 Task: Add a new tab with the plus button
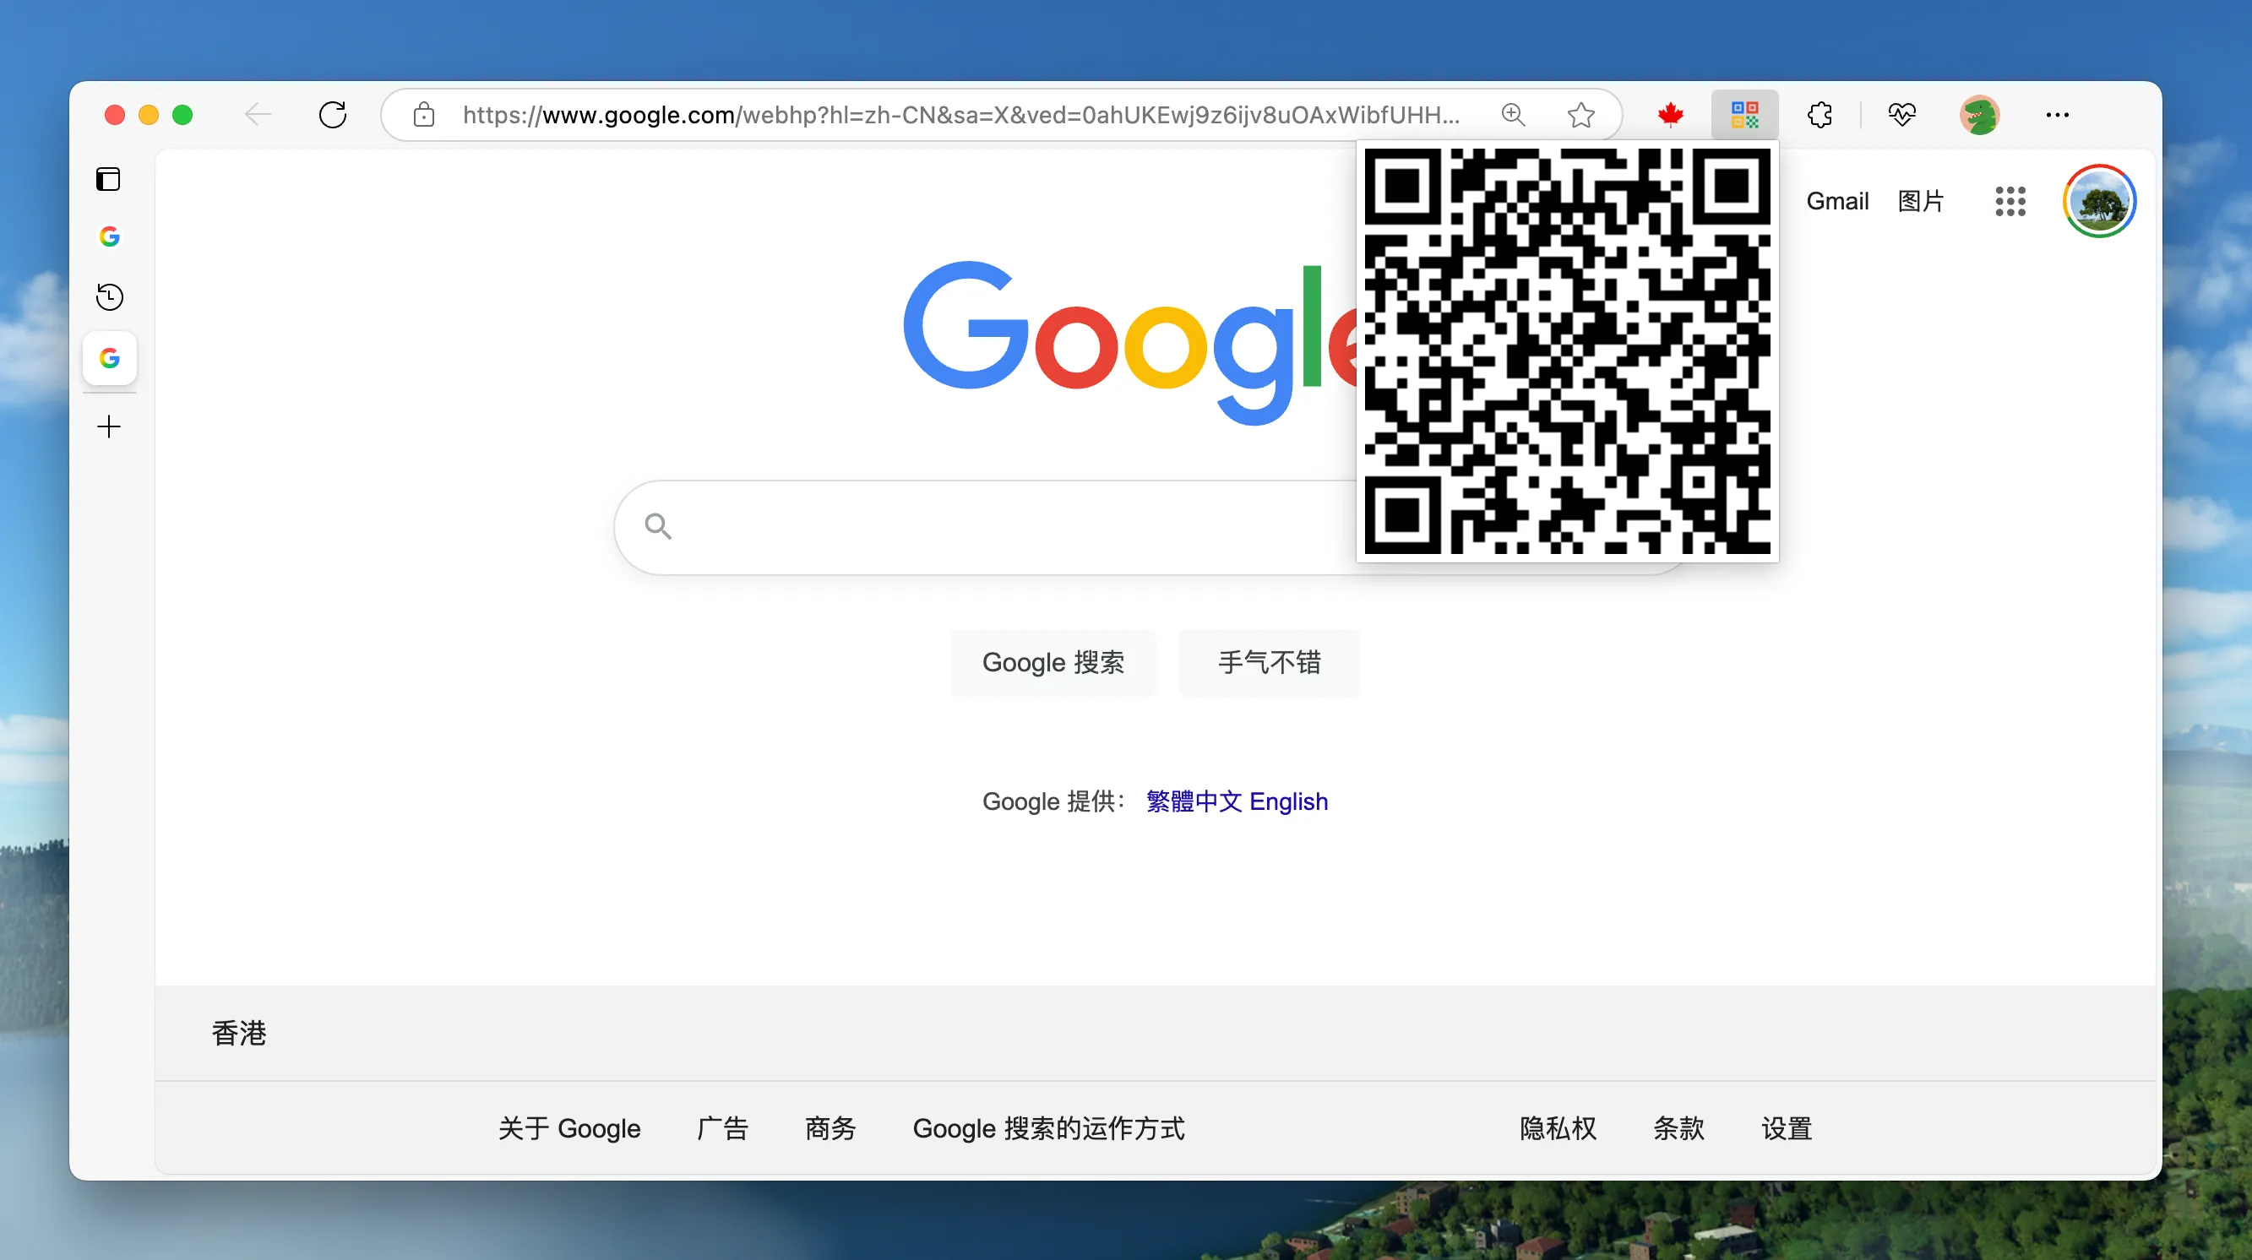tap(109, 426)
